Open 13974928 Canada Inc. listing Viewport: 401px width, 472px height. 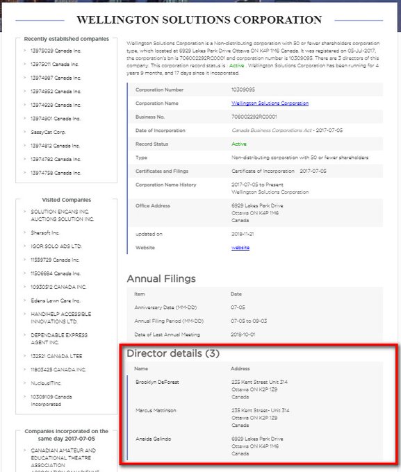coord(56,105)
